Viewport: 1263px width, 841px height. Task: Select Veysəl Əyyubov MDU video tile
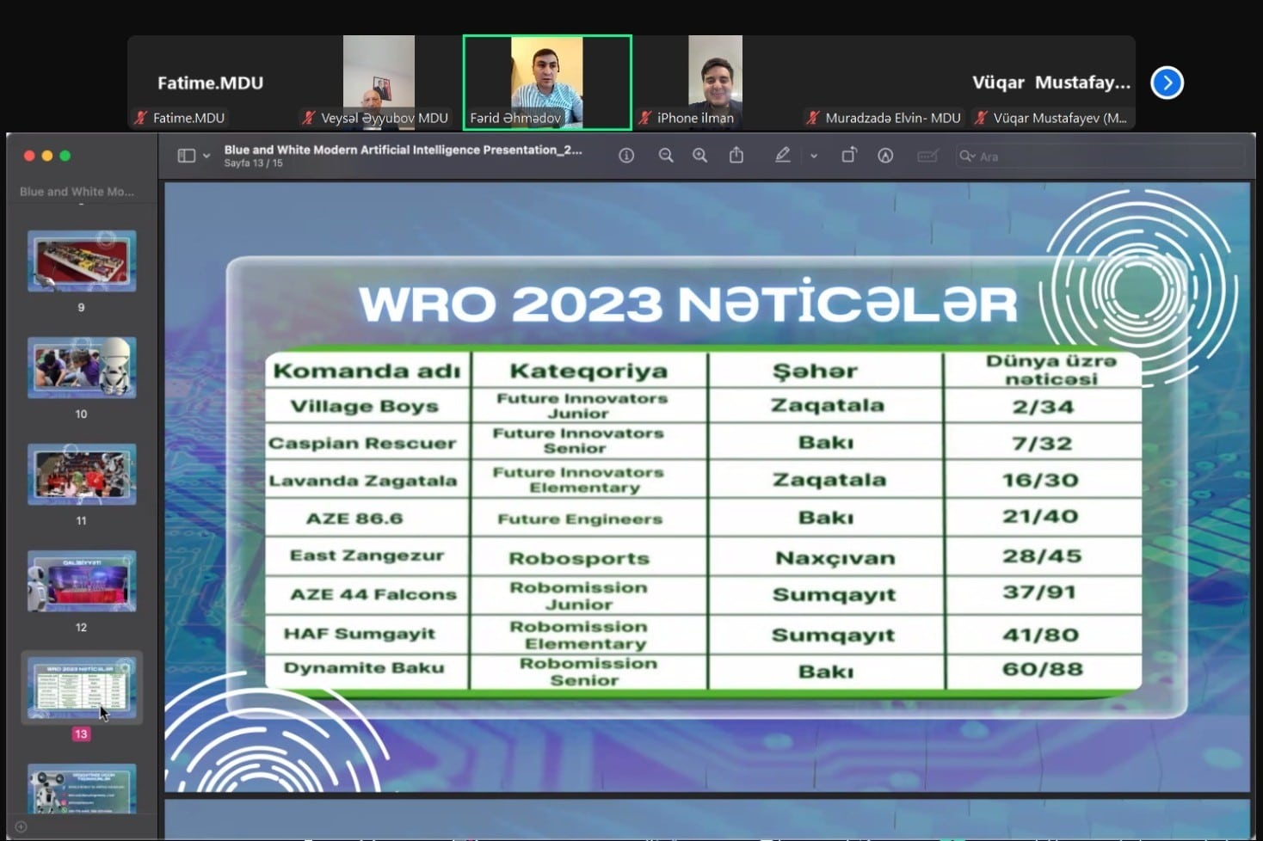[379, 83]
